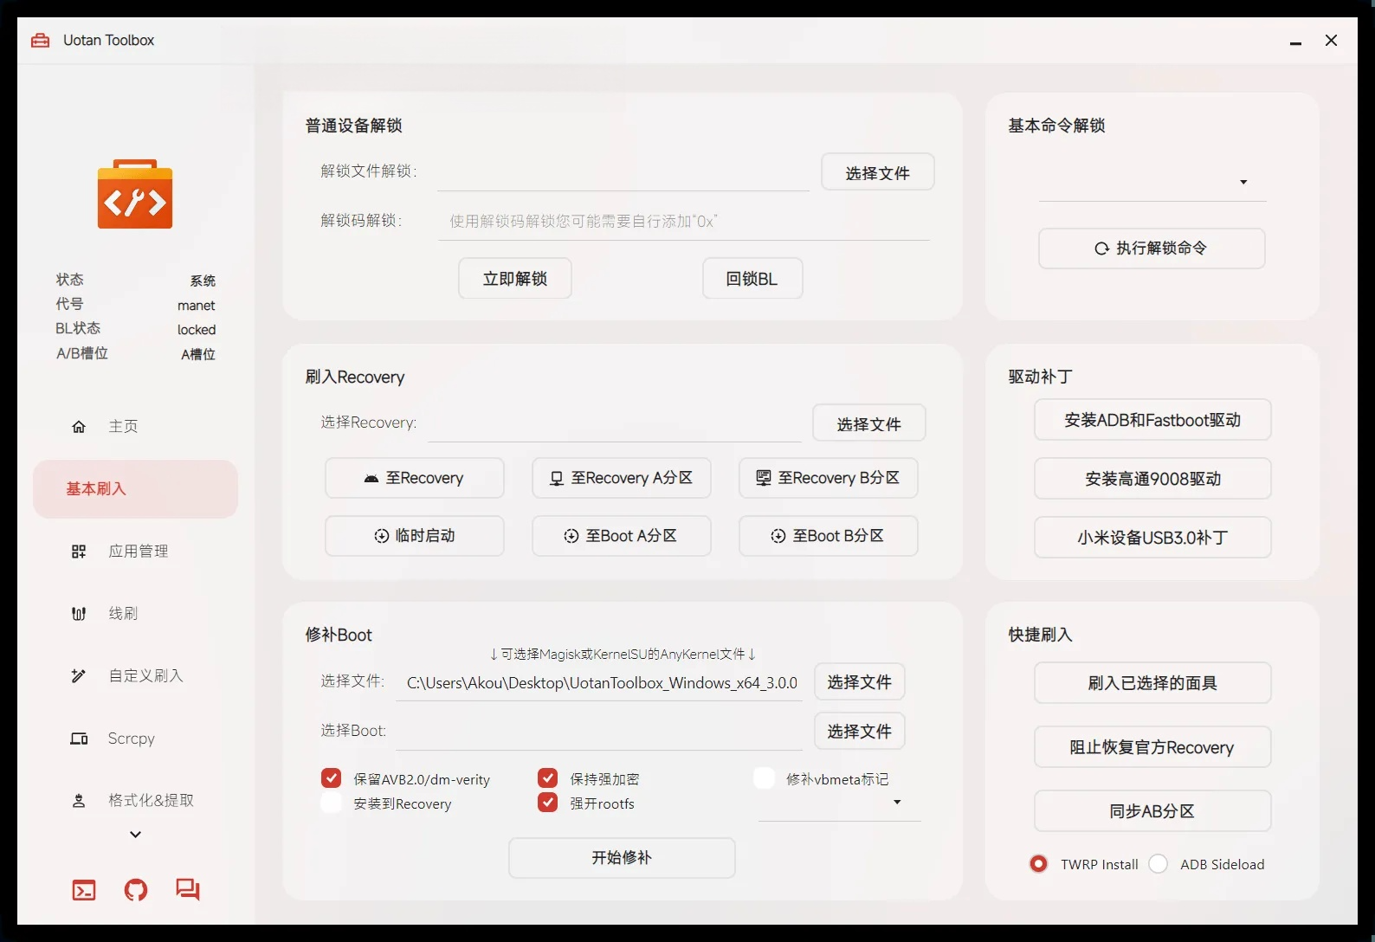
Task: Open the 基本命令解锁 command dropdown
Action: (x=1152, y=183)
